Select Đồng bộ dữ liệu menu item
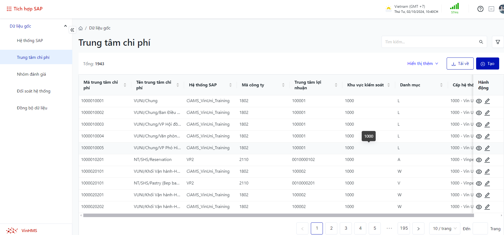 [32, 108]
